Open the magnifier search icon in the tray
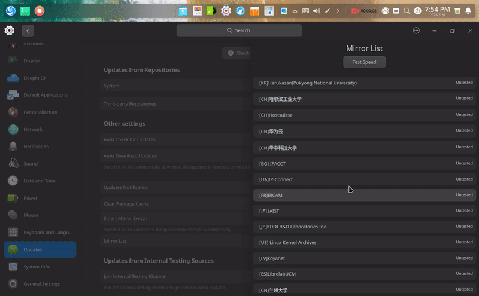The height and width of the screenshot is (296, 479). pos(407,11)
